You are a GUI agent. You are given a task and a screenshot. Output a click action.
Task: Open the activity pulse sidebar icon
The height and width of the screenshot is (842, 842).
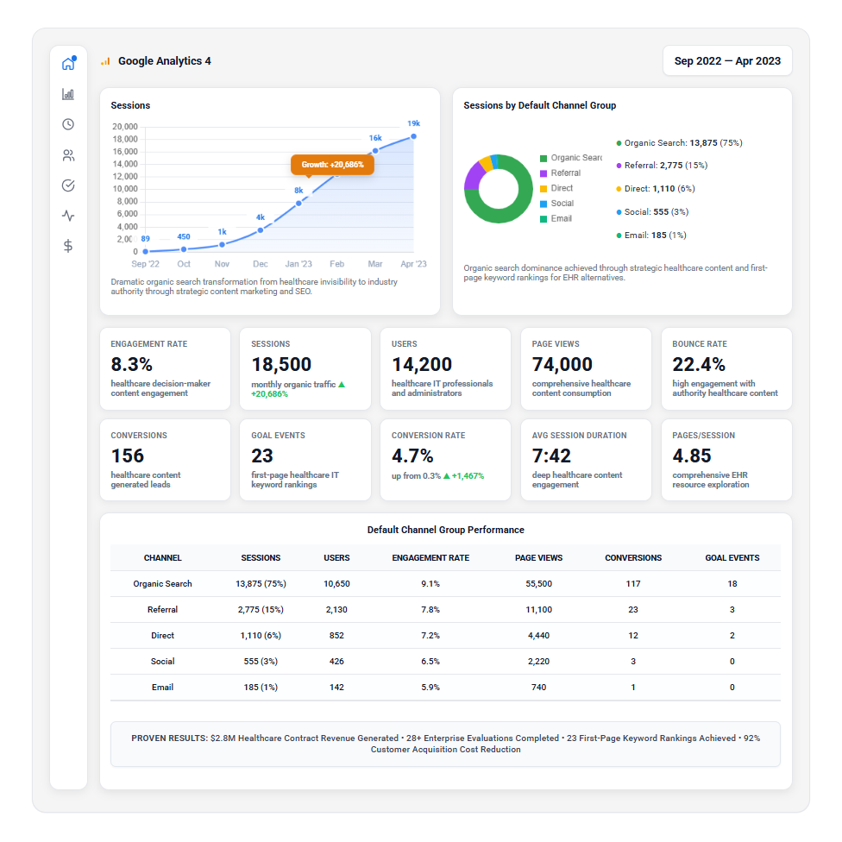(x=68, y=216)
